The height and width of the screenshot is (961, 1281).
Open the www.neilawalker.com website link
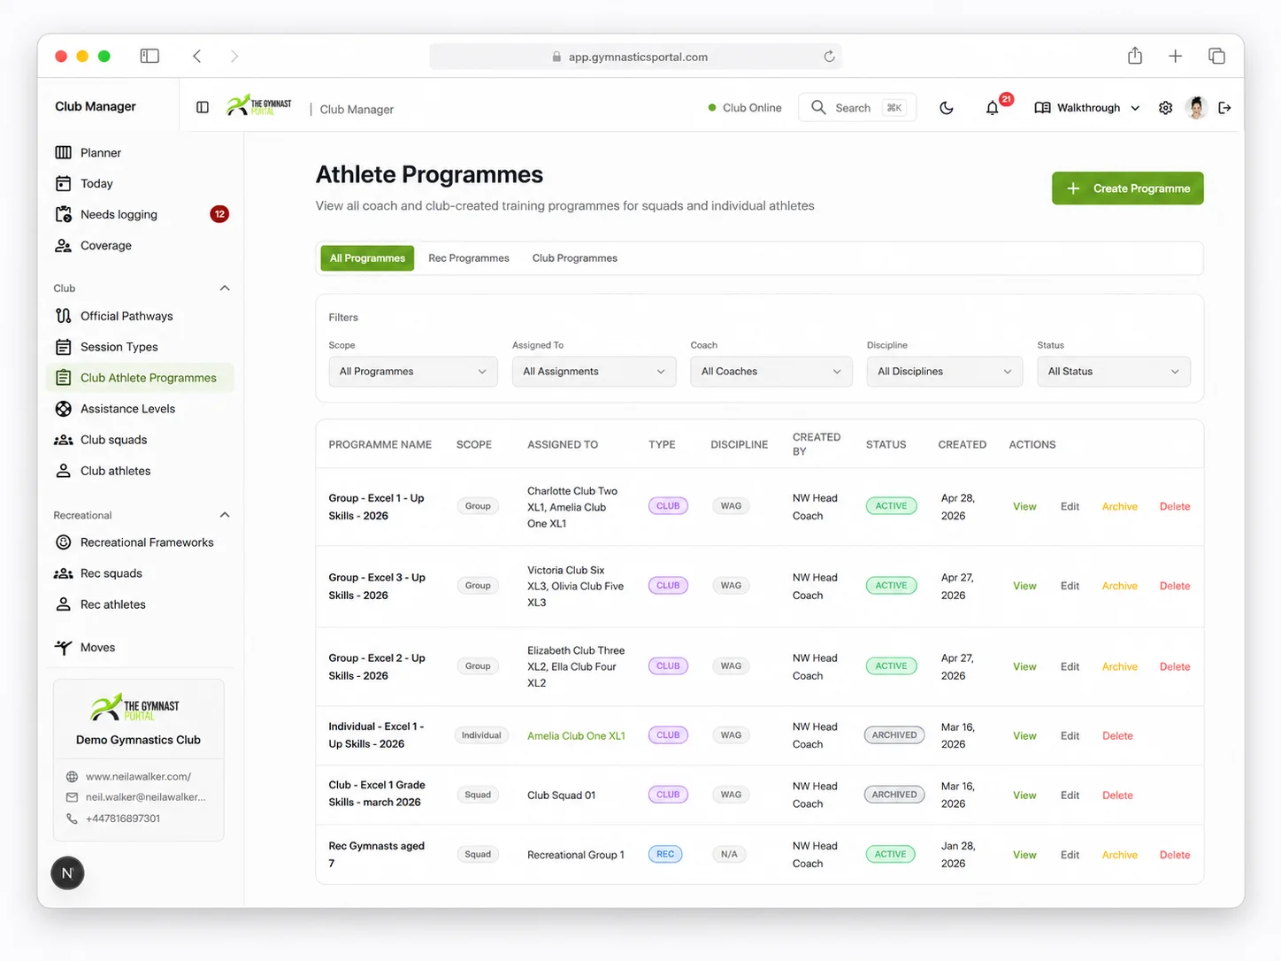click(138, 777)
